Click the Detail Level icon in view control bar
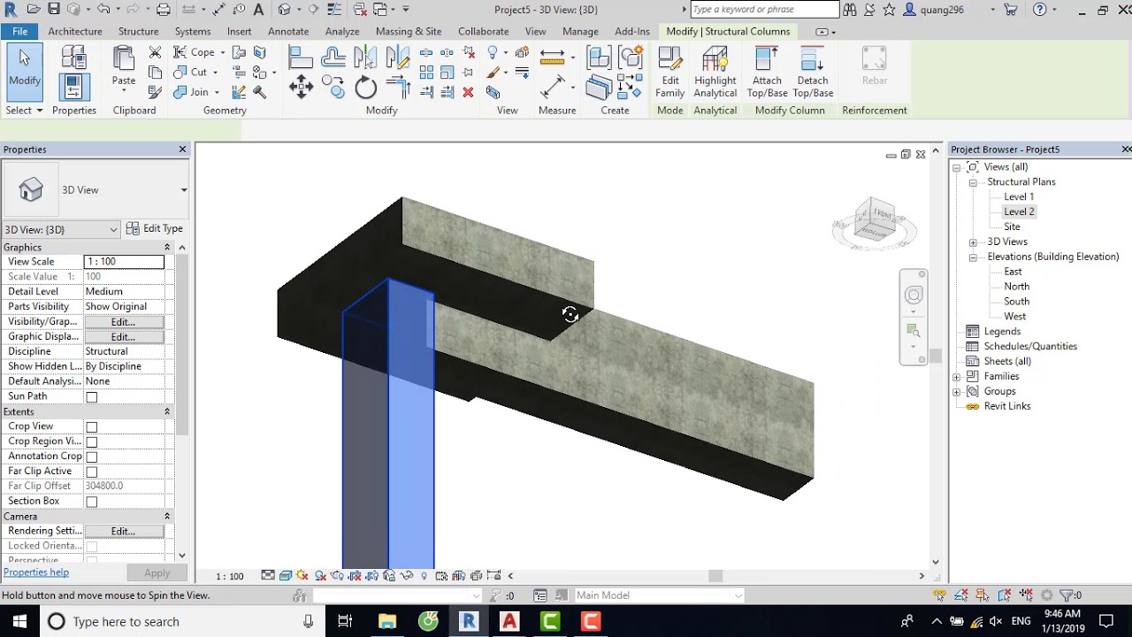This screenshot has height=637, width=1132. (x=268, y=576)
